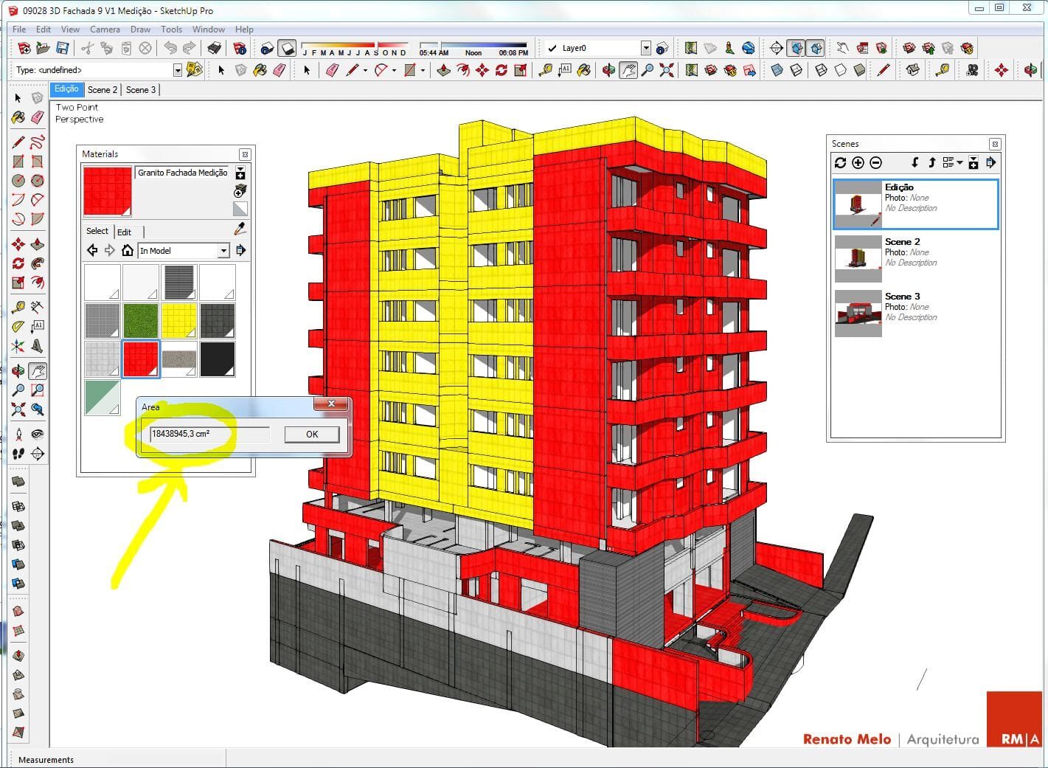
Task: Activate the Orbit tool in left toolbar
Action: coord(18,370)
